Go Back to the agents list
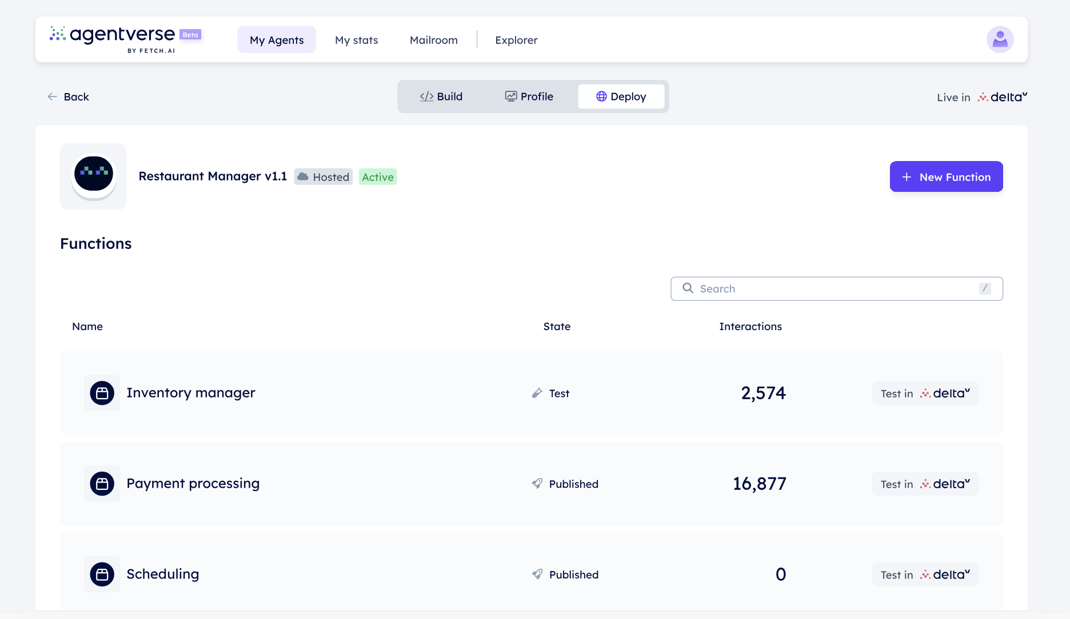1070x619 pixels. pos(68,97)
